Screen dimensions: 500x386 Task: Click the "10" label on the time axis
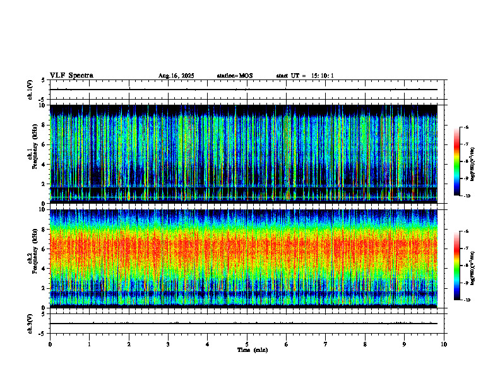click(444, 344)
